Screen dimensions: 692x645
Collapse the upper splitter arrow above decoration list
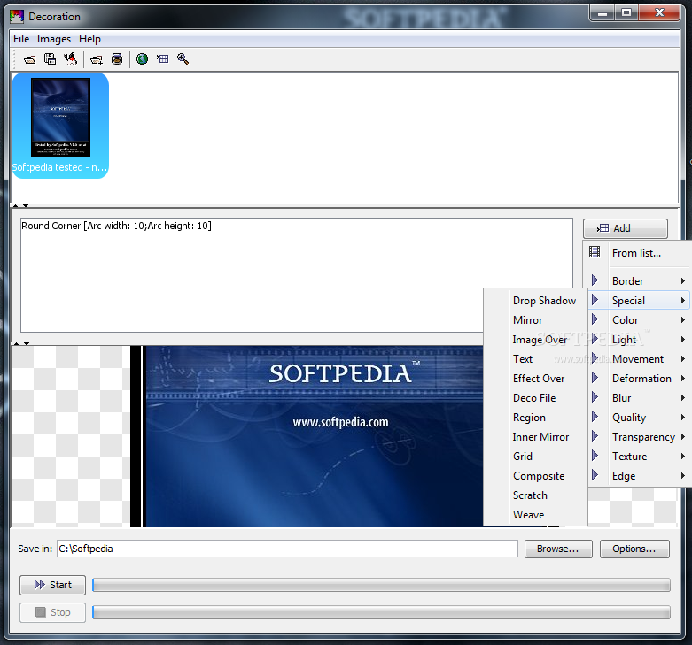tap(15, 205)
